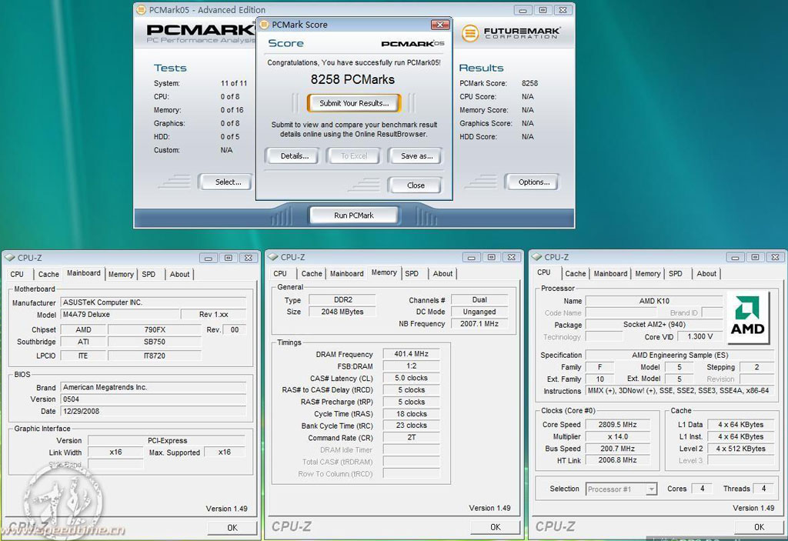Screen dimensions: 788x541
Task: Switch to CPU tab in middle CPU-Z
Action: [280, 273]
